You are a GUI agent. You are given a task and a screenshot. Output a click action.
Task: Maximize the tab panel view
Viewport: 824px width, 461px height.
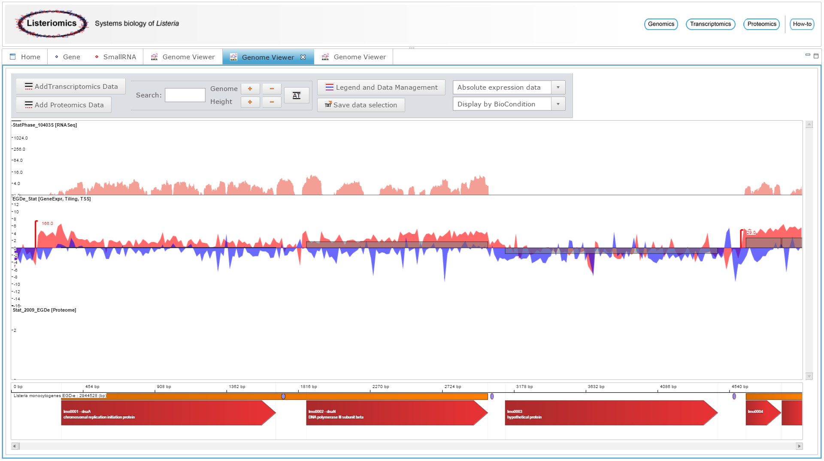click(816, 56)
